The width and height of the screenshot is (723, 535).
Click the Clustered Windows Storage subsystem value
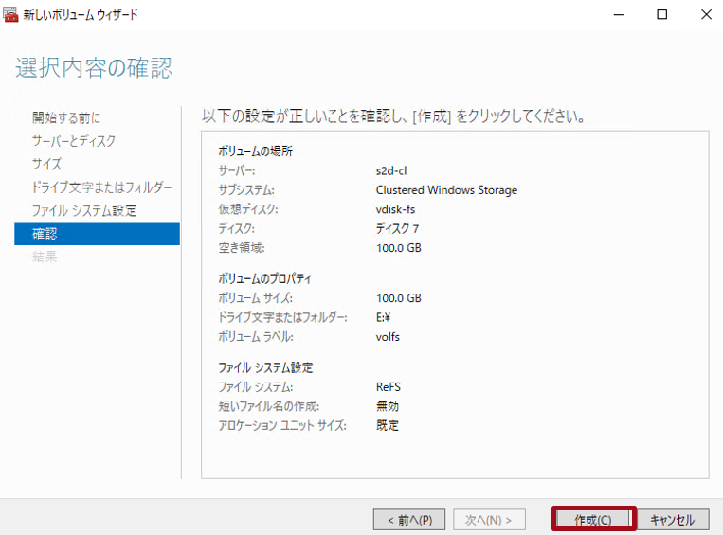tap(446, 190)
